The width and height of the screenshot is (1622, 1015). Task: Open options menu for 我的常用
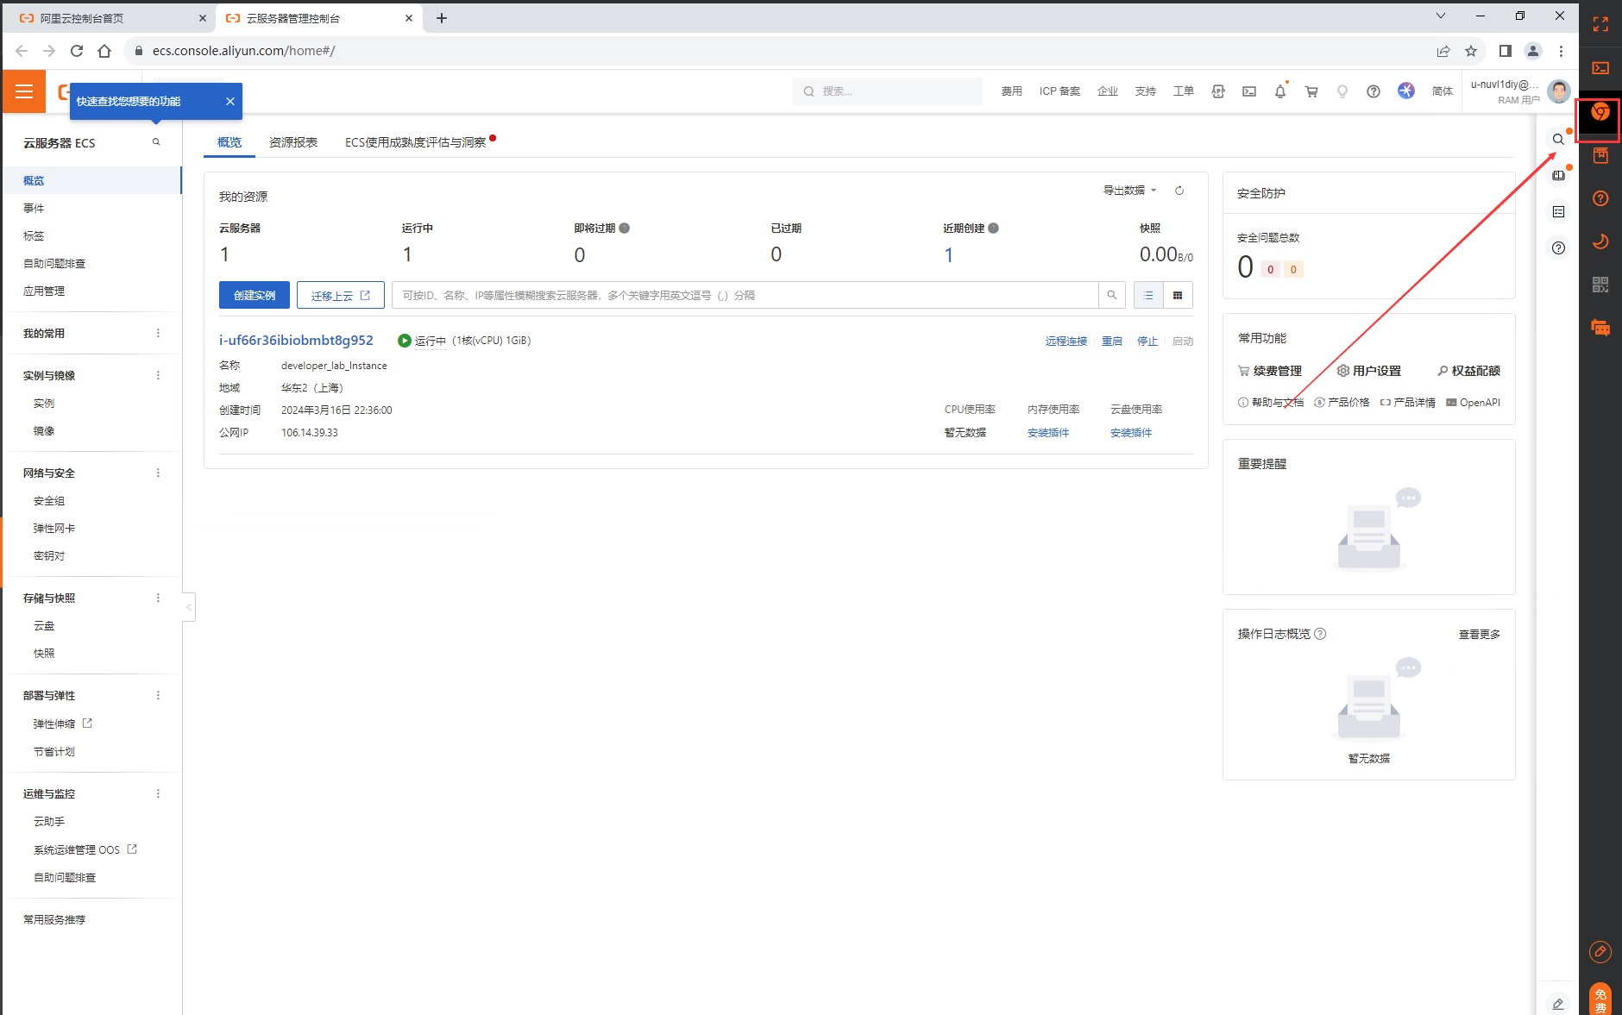pos(158,334)
